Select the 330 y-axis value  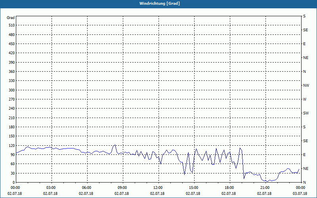[11, 81]
